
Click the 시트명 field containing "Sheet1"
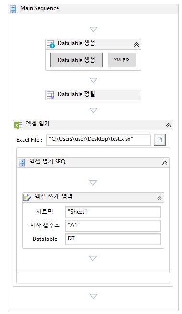coord(113,212)
